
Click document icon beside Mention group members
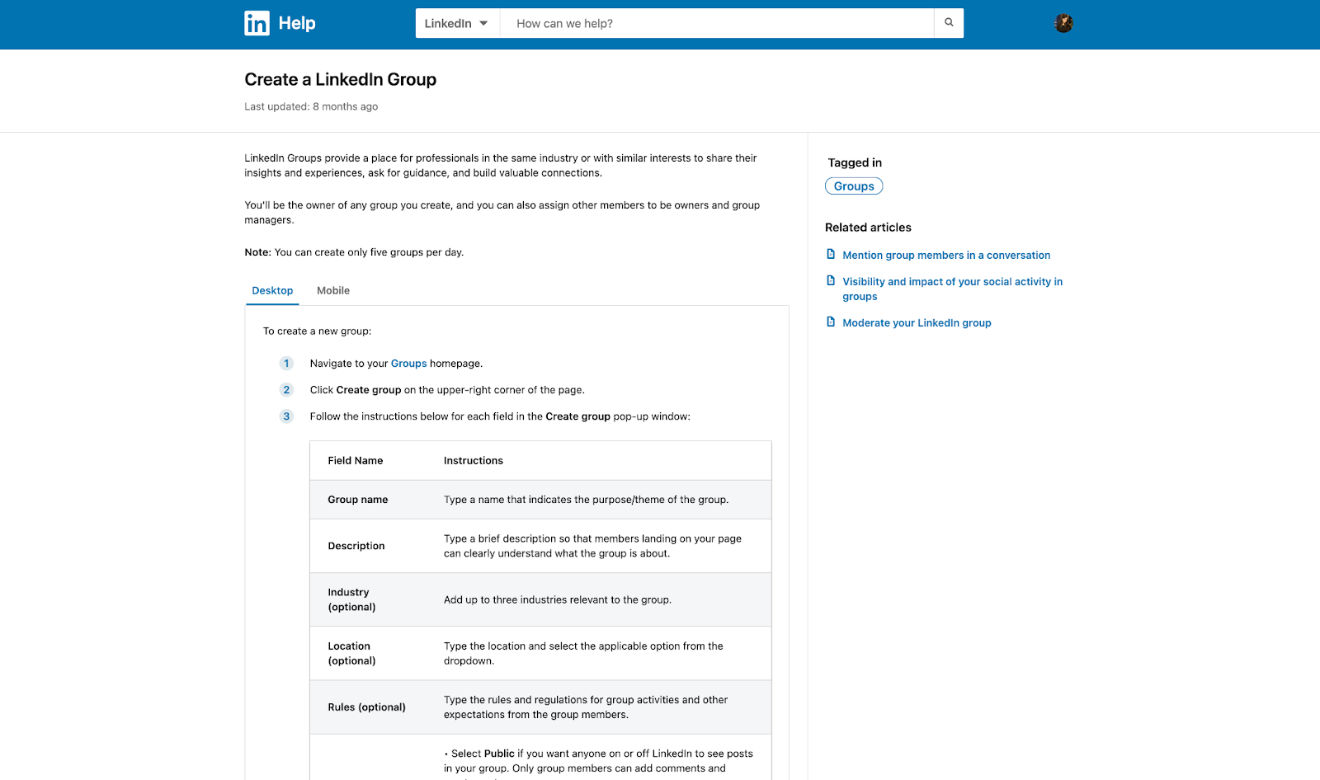click(x=831, y=254)
